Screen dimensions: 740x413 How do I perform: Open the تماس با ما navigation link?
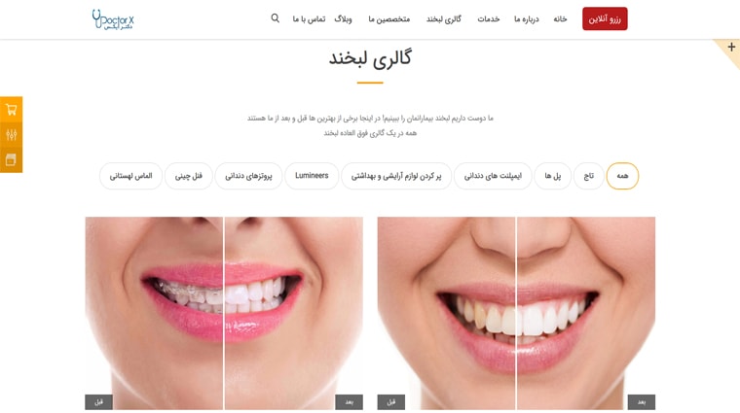click(309, 18)
